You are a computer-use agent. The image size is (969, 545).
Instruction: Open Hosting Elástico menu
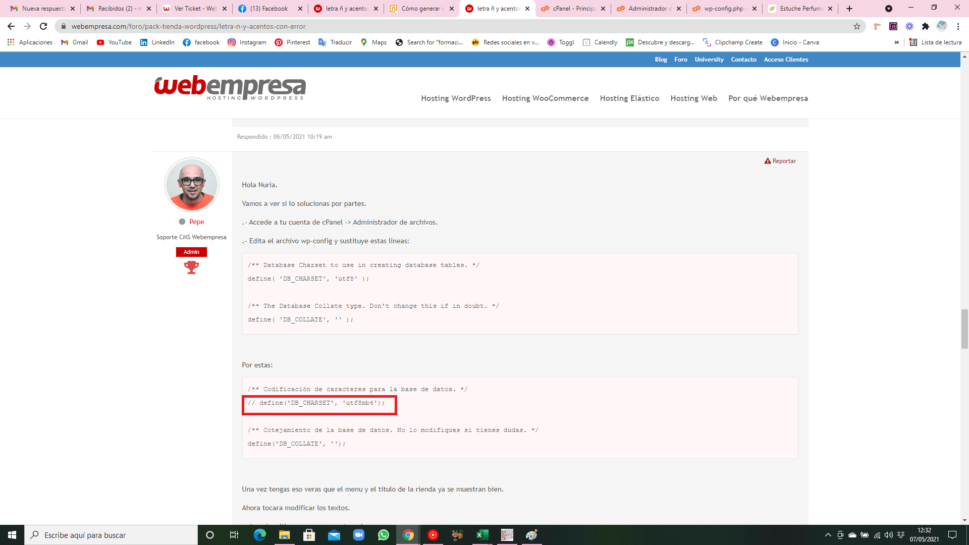tap(629, 98)
